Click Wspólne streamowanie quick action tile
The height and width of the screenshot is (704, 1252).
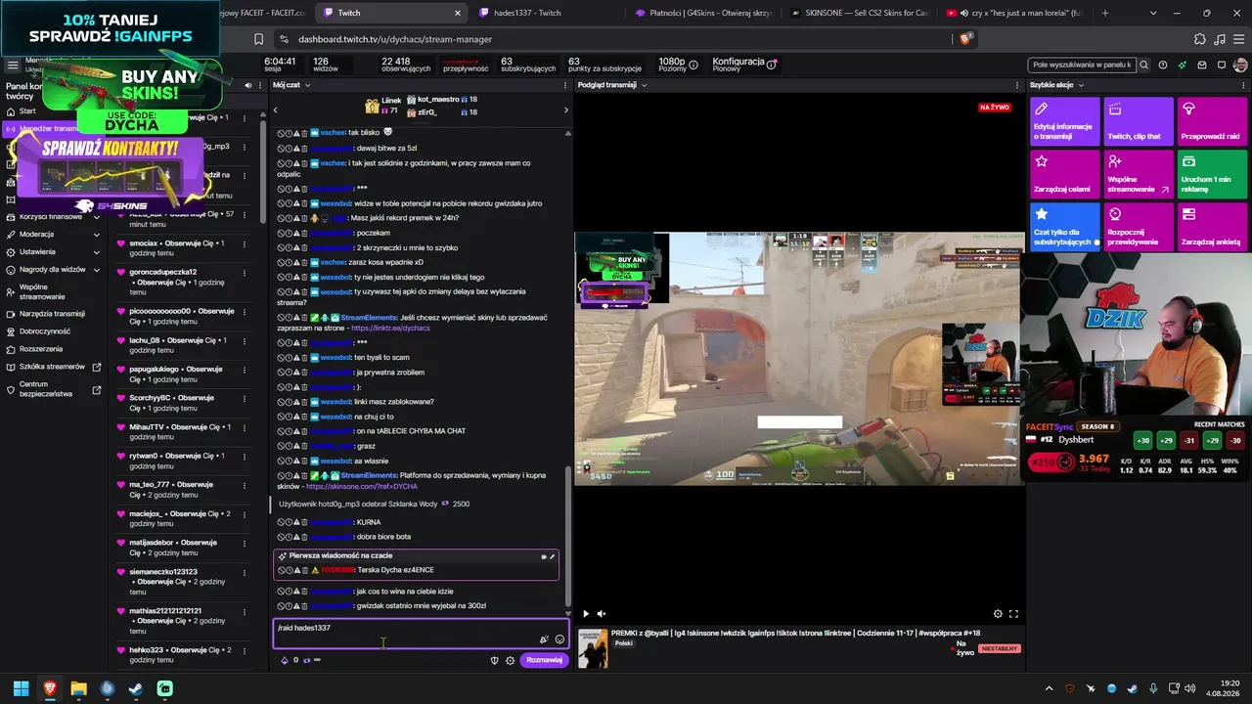[x=1138, y=174]
